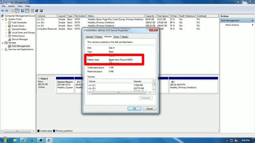Click the volume speaker tray icon
The height and width of the screenshot is (143, 255).
pyautogui.click(x=236, y=140)
